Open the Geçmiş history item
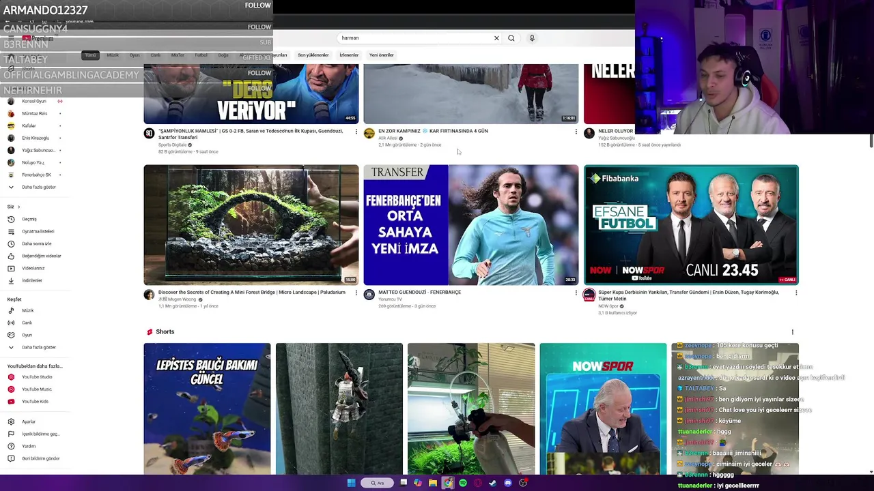This screenshot has height=491, width=874. [29, 219]
